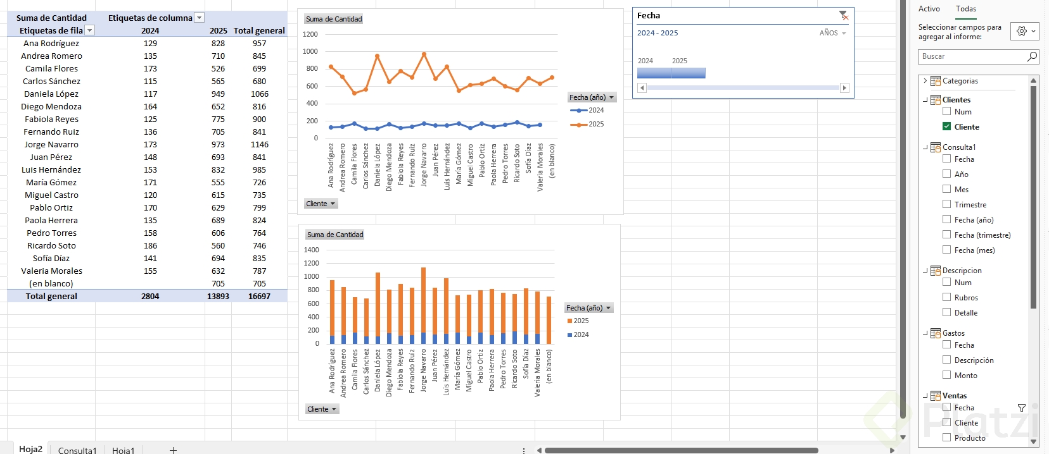Click horizontal scrollbar right arrow
This screenshot has width=1049, height=454.
pyautogui.click(x=892, y=450)
